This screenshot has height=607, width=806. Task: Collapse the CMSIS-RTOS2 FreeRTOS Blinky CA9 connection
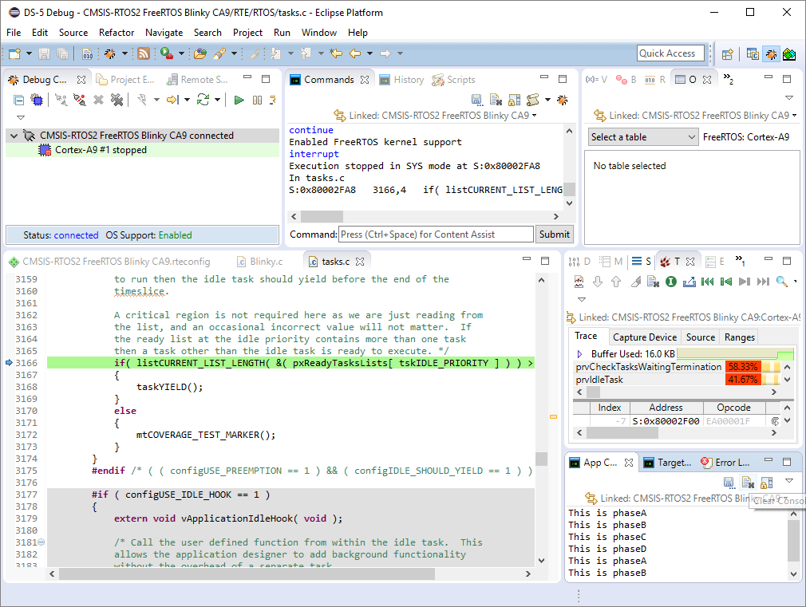pos(14,136)
